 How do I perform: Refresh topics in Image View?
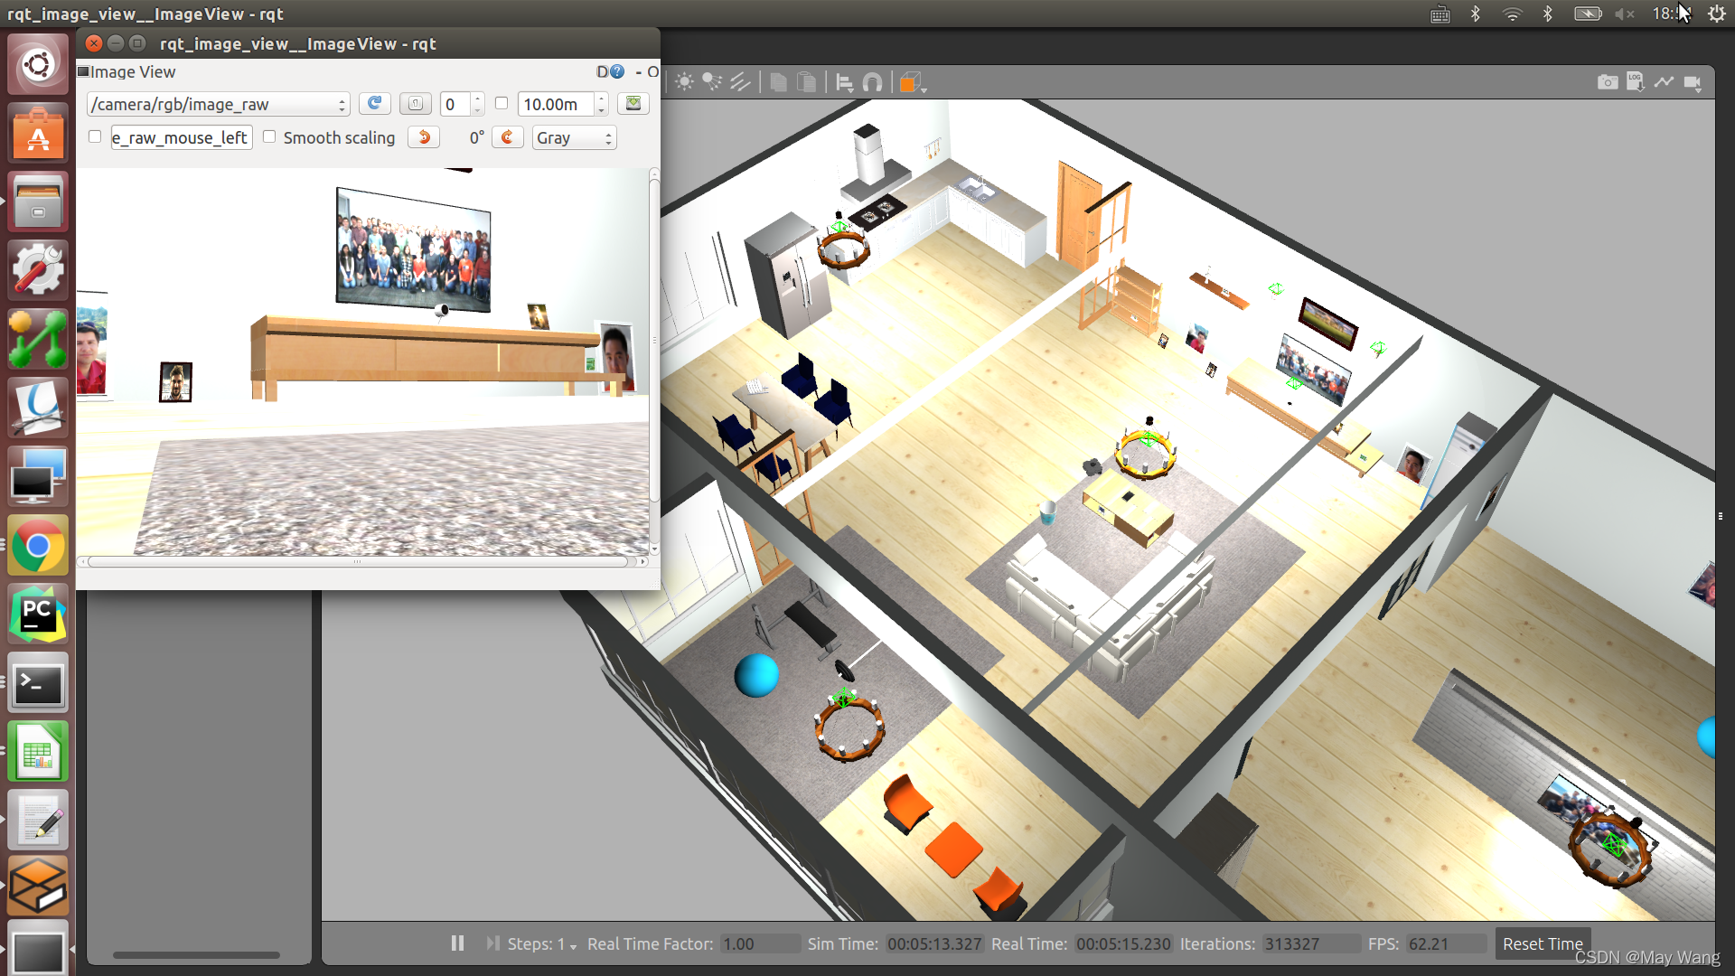(x=374, y=104)
